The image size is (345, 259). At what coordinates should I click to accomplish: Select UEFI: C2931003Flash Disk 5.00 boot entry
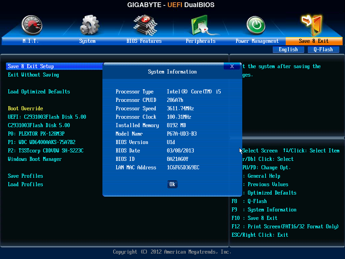pyautogui.click(x=47, y=117)
